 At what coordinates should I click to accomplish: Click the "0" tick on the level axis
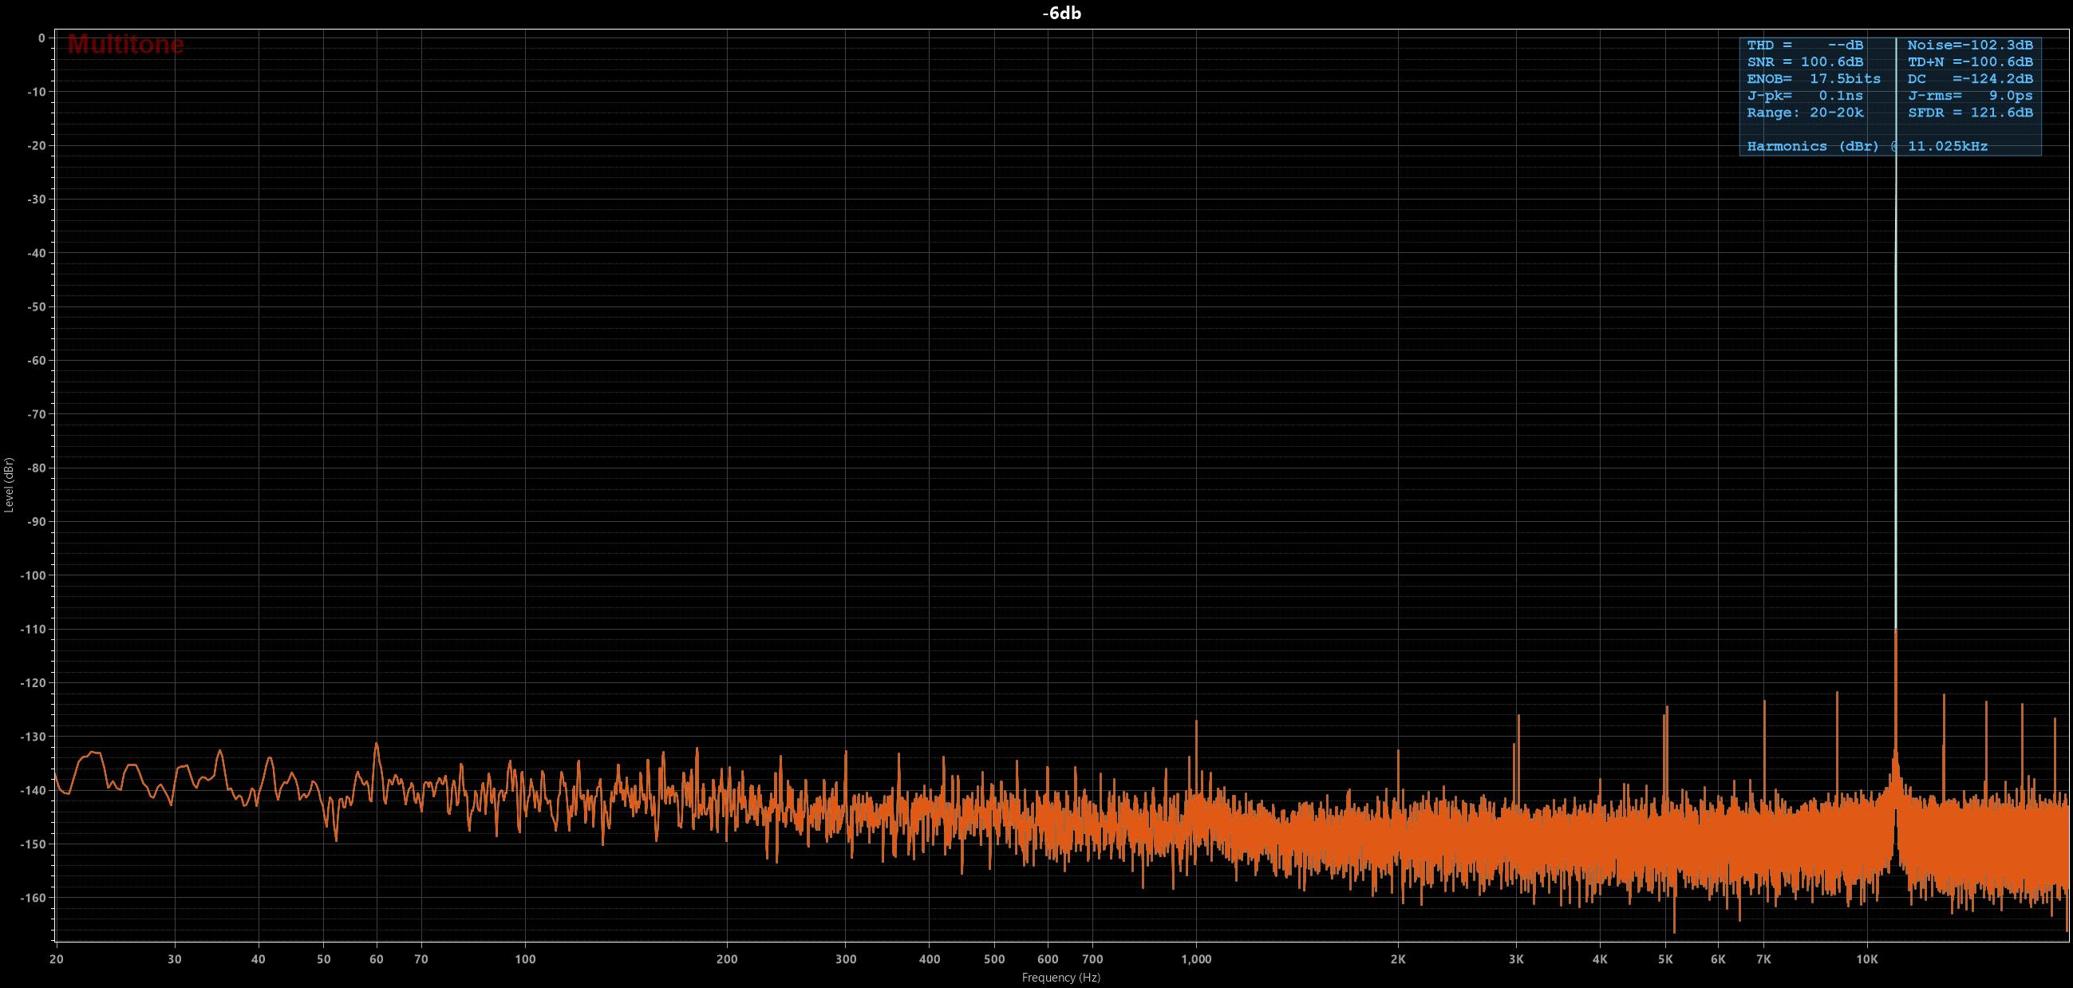(41, 38)
